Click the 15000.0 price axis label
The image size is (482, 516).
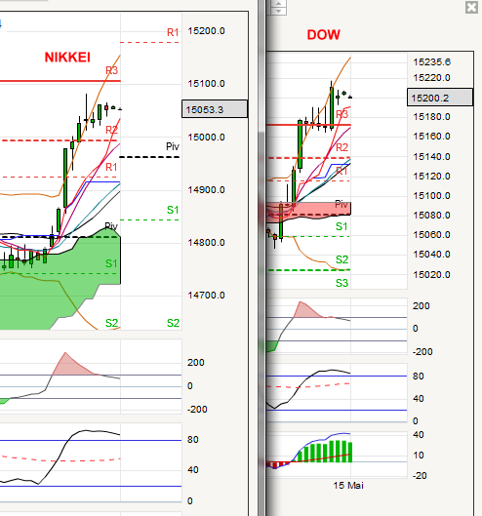click(x=207, y=138)
